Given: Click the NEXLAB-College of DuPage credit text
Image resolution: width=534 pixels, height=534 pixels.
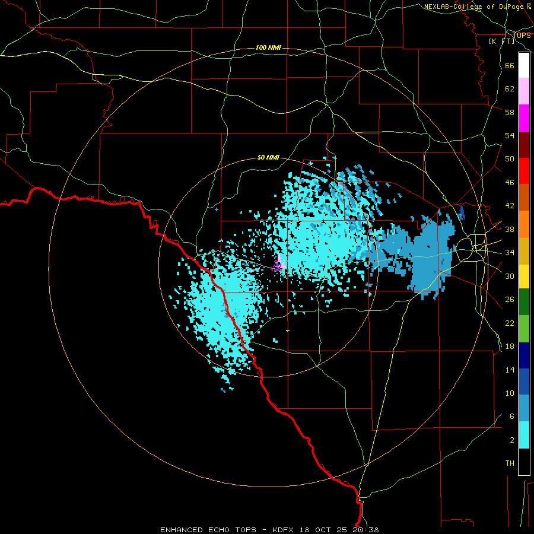Looking at the screenshot, I should (473, 7).
